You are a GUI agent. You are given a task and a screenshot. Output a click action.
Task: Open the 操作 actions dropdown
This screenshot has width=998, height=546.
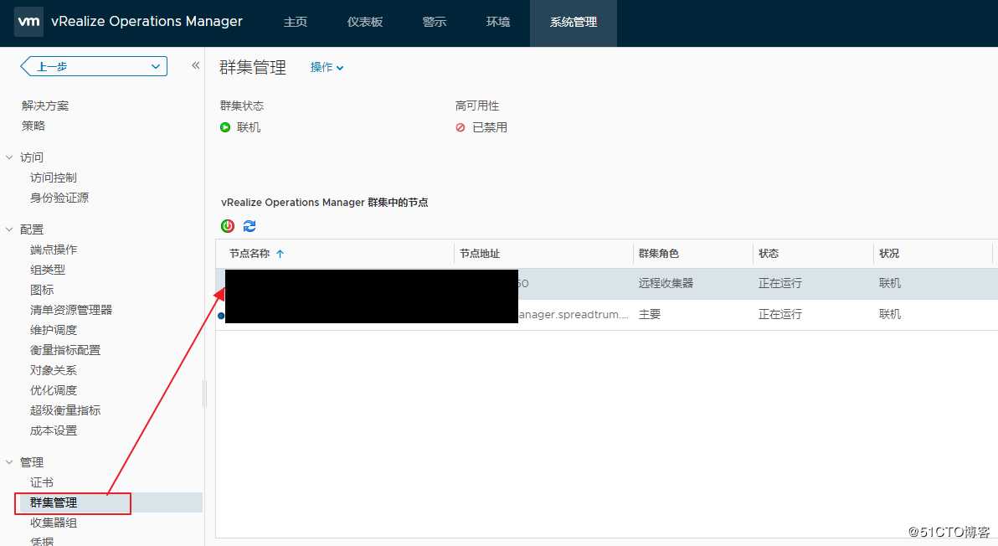click(x=327, y=68)
